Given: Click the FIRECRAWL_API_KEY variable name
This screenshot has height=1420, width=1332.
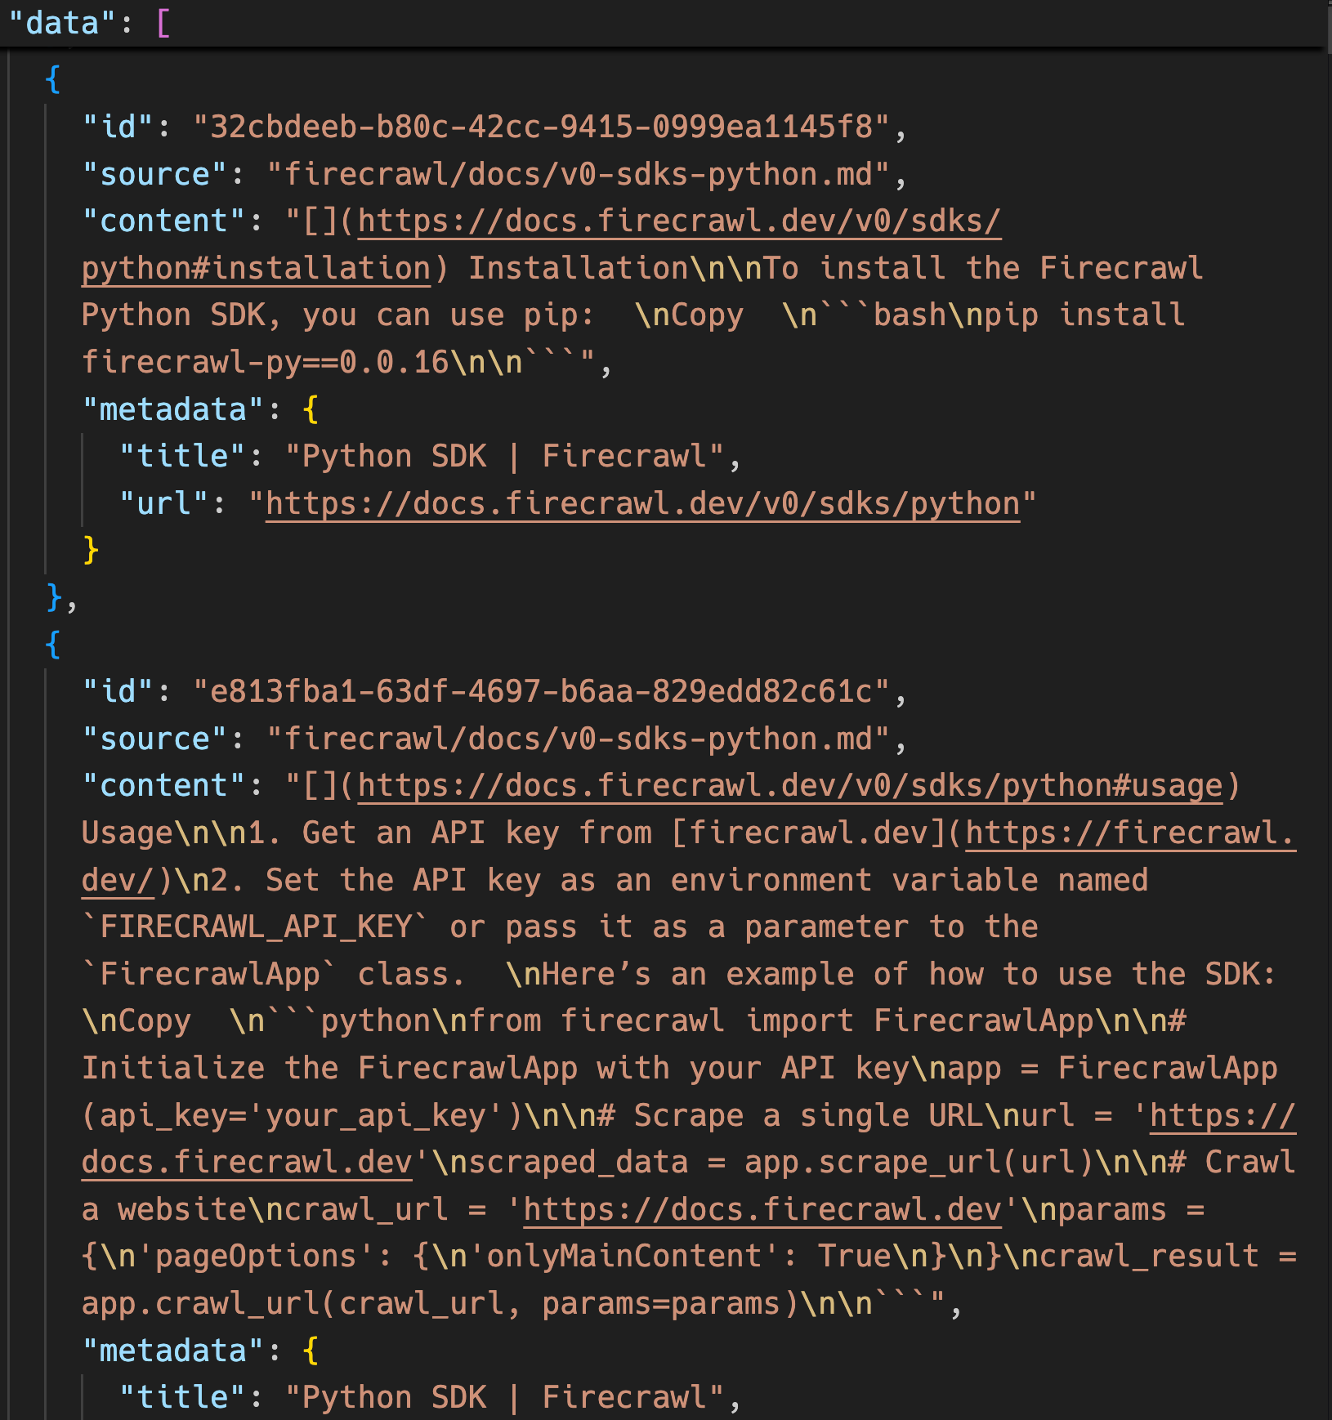Looking at the screenshot, I should [x=255, y=927].
